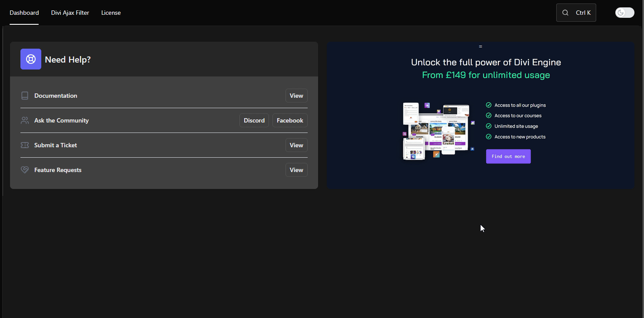The height and width of the screenshot is (318, 644).
Task: Click the Feature Requests heart icon
Action: tap(25, 170)
